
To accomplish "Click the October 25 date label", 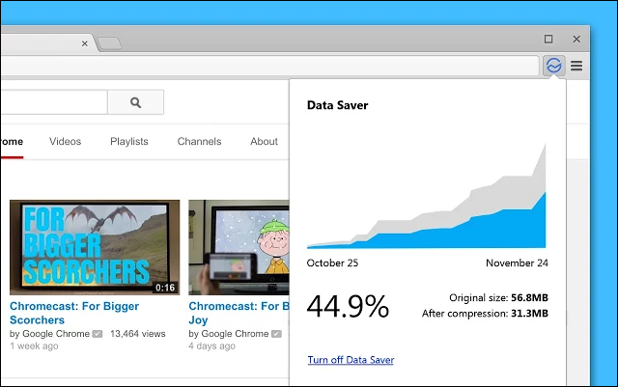I will point(332,263).
